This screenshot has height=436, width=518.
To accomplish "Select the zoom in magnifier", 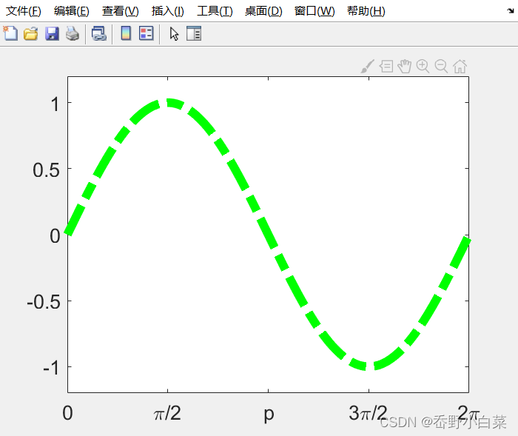I will click(x=423, y=67).
